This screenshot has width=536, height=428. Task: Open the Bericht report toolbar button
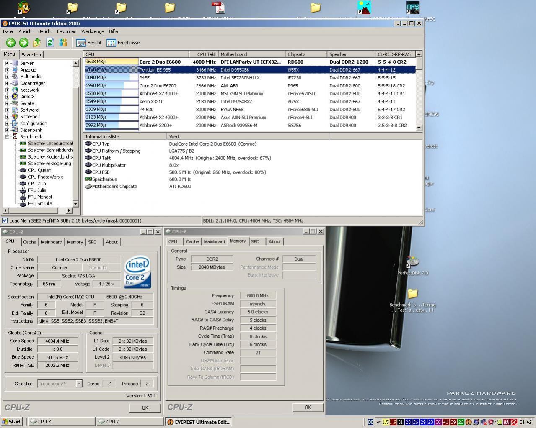(89, 43)
